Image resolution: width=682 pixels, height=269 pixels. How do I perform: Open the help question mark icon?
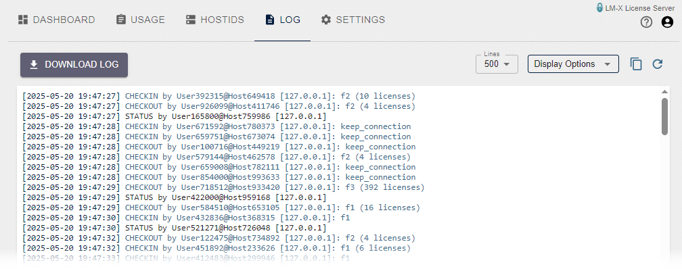(646, 22)
